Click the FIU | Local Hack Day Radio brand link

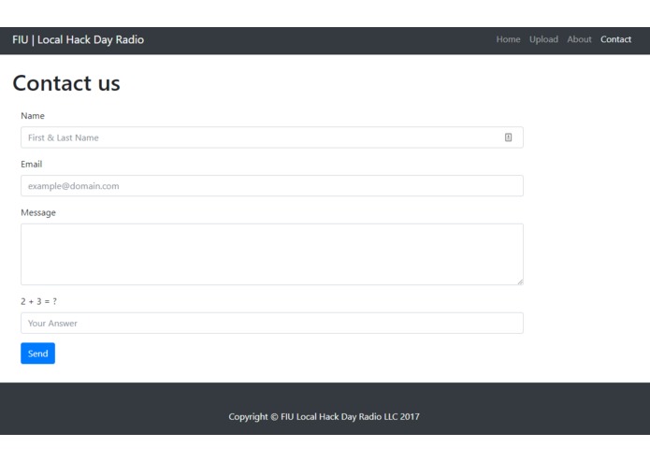[x=78, y=40]
